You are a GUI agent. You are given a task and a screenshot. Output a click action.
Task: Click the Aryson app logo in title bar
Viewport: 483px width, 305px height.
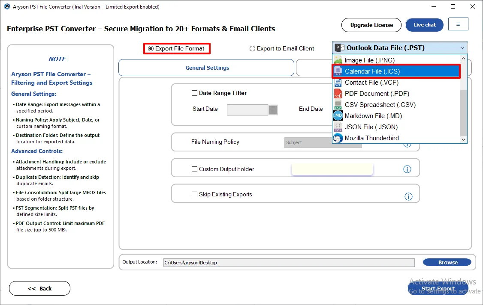click(7, 6)
